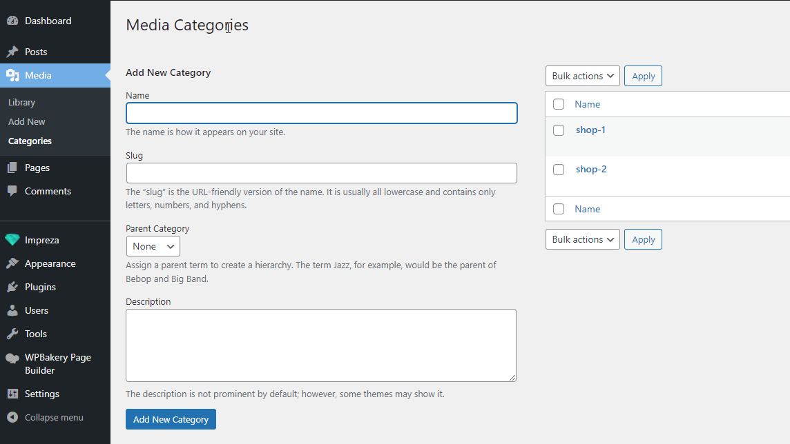
Task: Click the Posts pushpin icon
Action: coord(12,52)
